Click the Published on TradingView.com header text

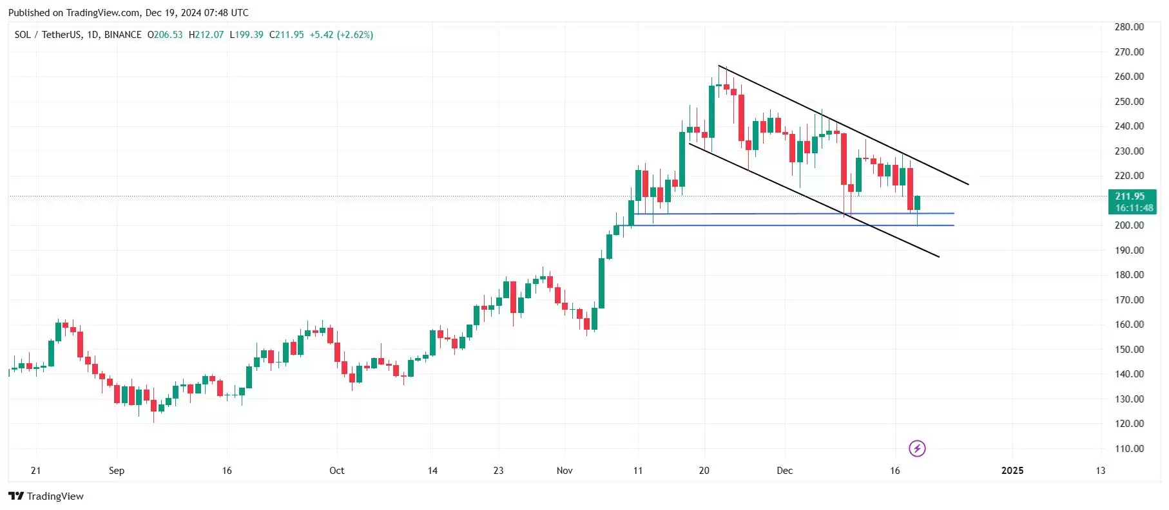coord(128,13)
